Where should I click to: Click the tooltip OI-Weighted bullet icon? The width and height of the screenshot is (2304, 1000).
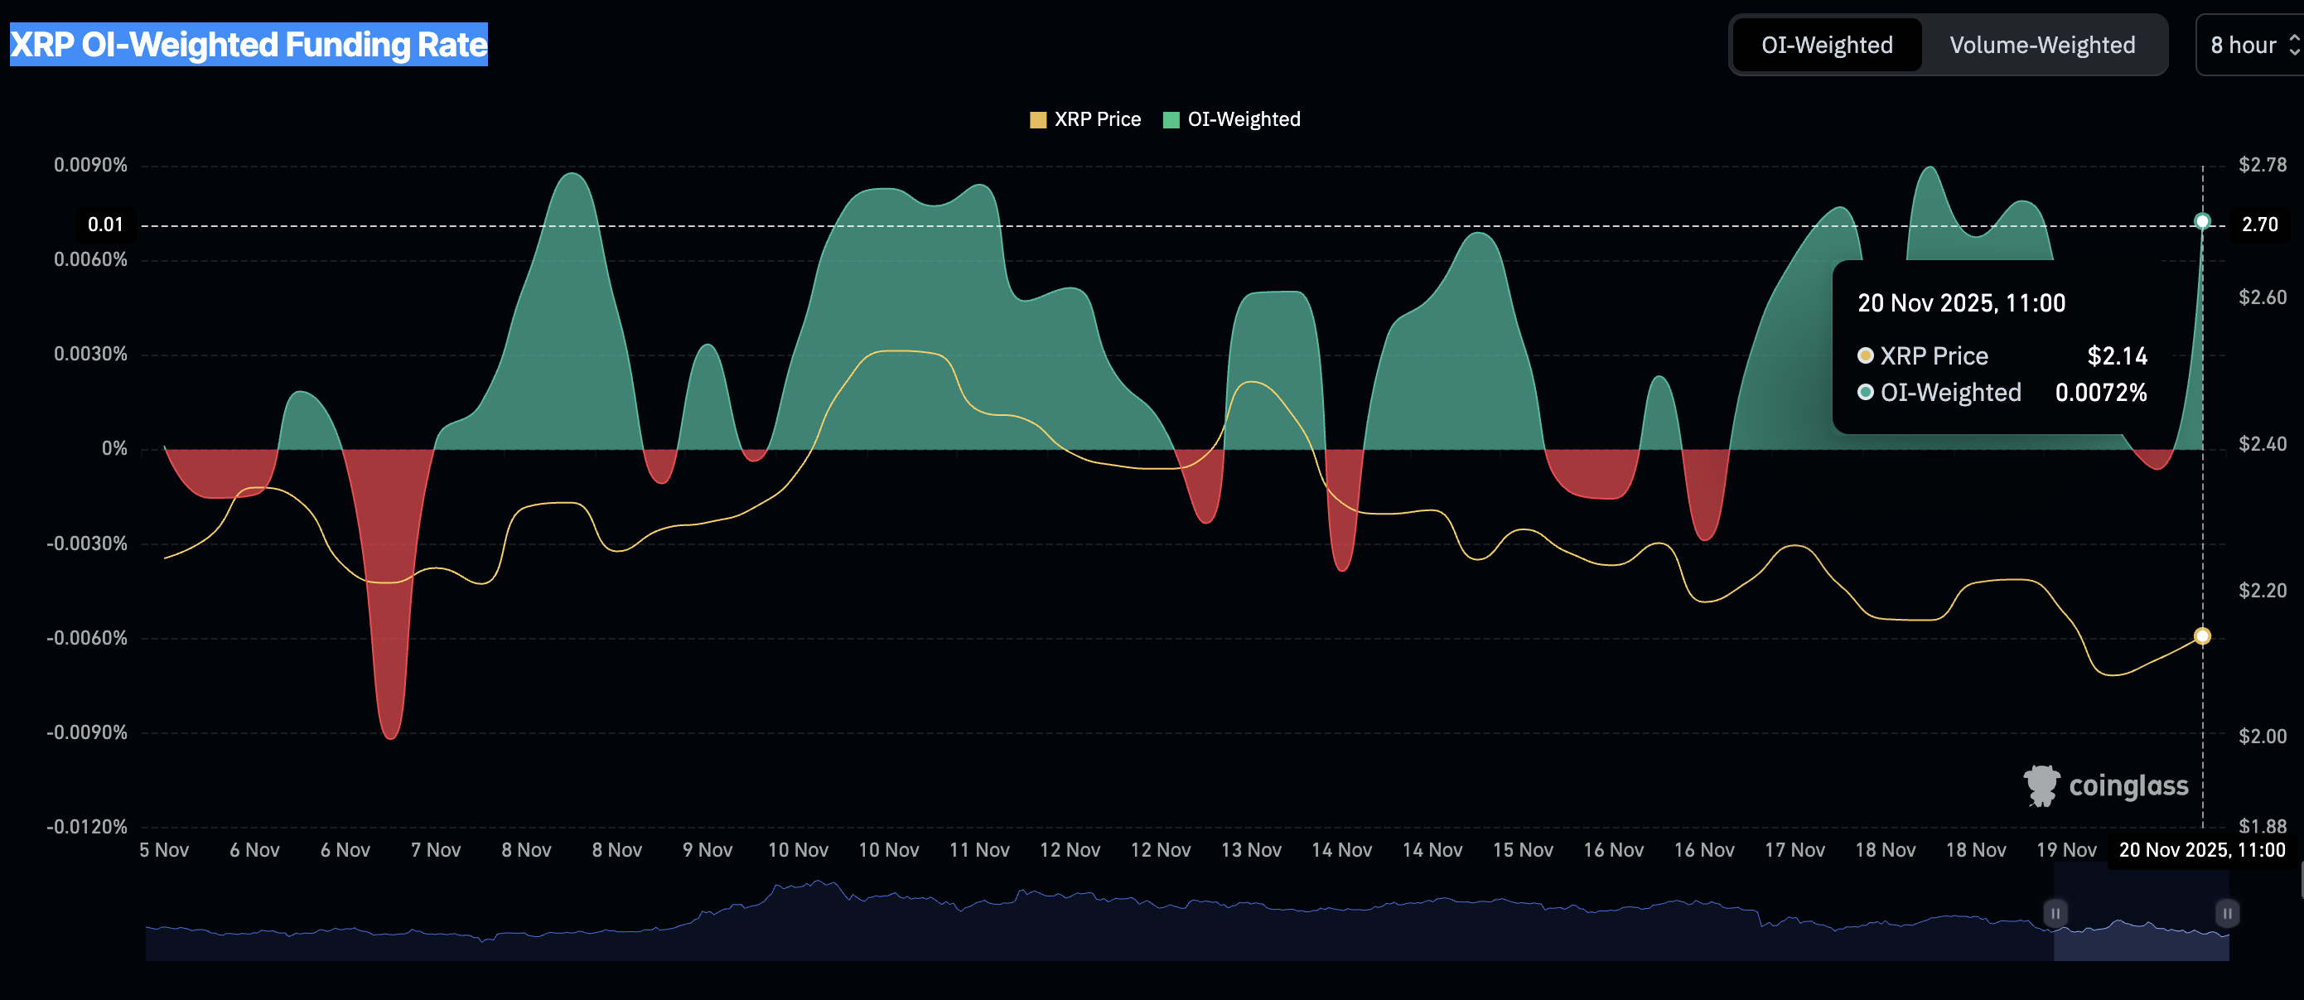tap(1865, 393)
